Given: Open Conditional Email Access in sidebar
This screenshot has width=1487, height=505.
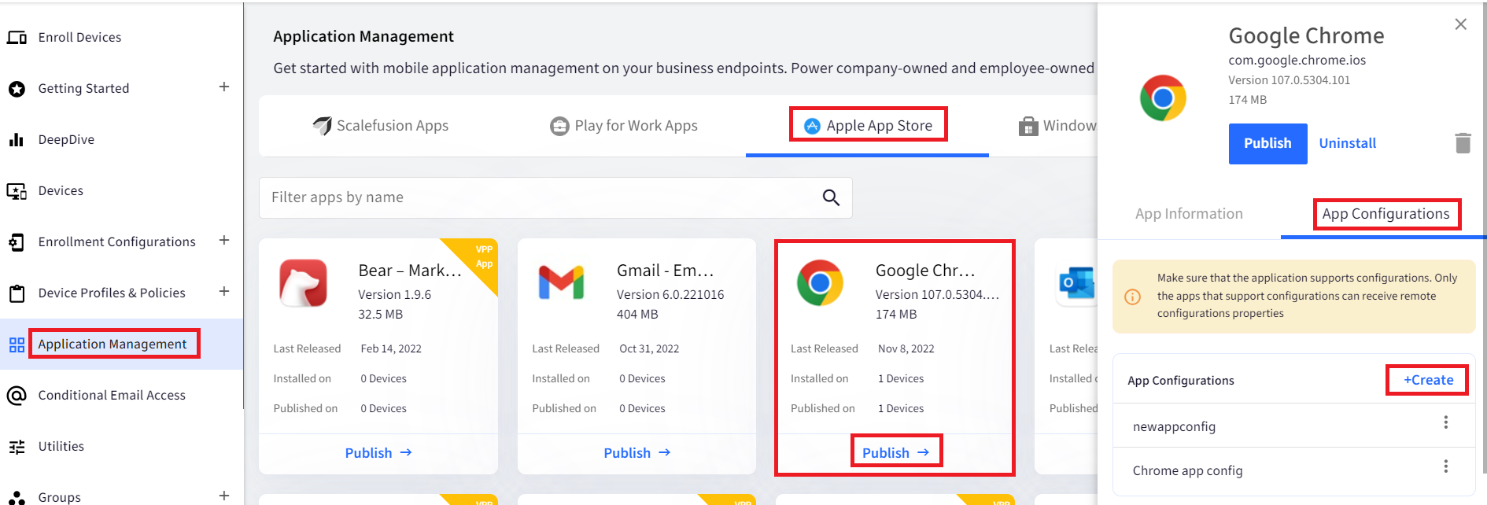Looking at the screenshot, I should pos(112,396).
